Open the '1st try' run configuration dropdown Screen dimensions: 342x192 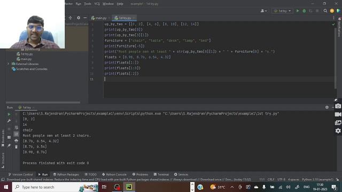click(x=283, y=11)
